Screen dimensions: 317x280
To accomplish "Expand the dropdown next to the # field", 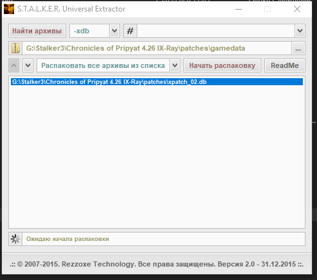I will coord(300,31).
